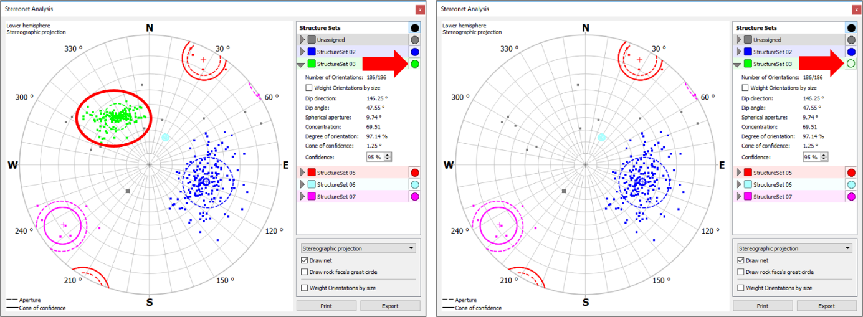Screen dimensions: 863x317
Task: Pick StructureSet 06 cyan color swatch, right window
Action: click(x=748, y=184)
